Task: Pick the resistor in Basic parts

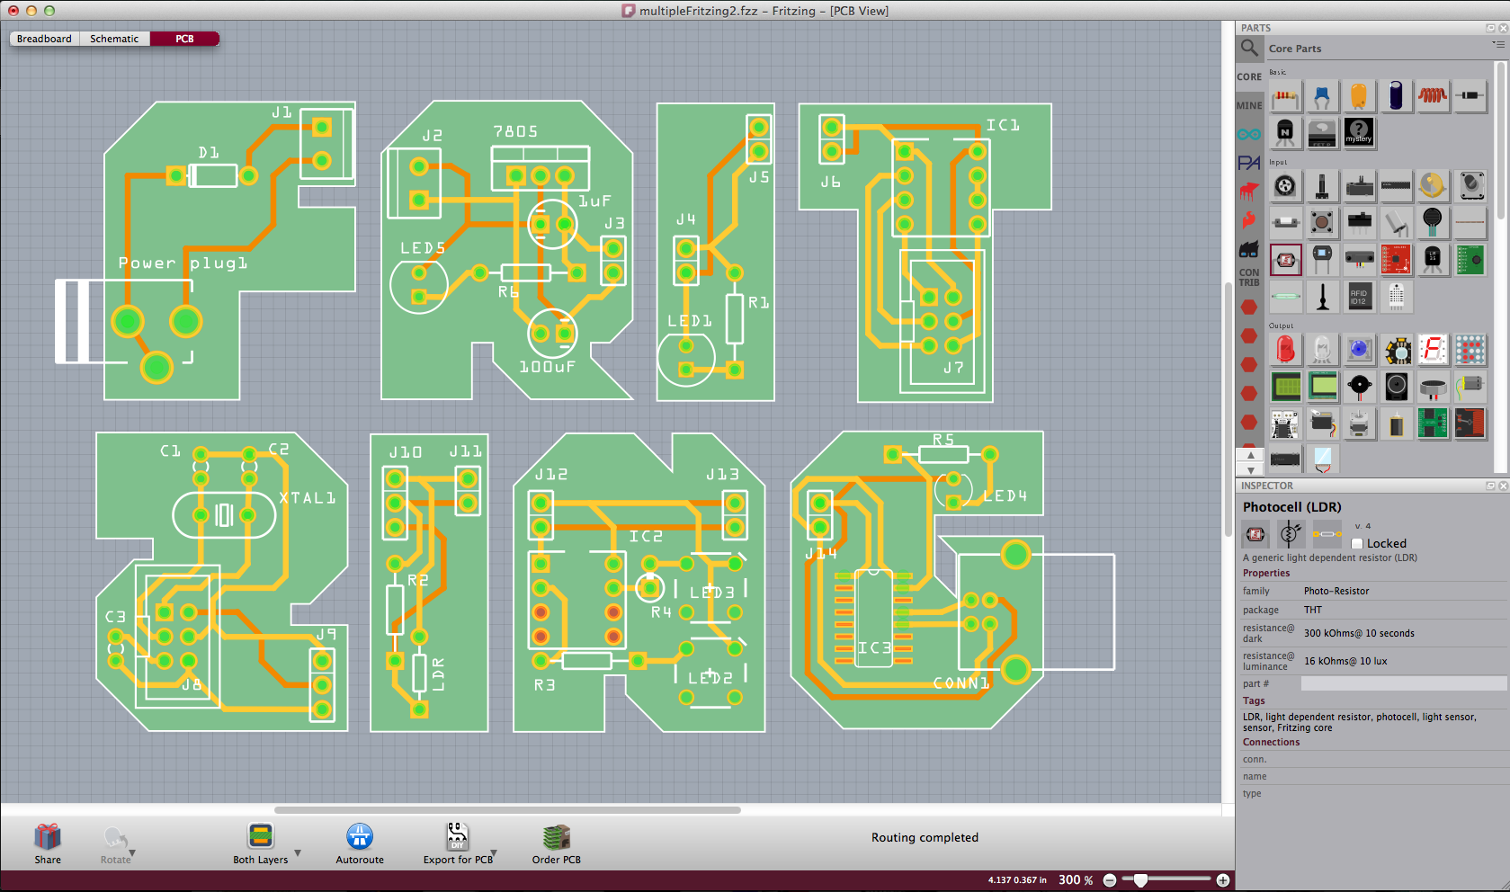Action: [x=1285, y=96]
